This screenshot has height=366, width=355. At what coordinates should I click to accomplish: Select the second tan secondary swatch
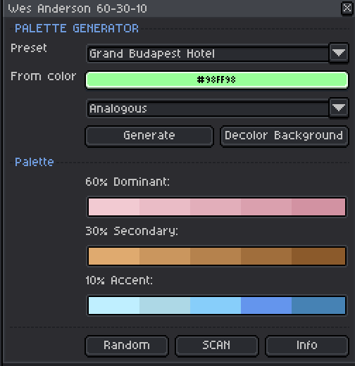point(165,256)
